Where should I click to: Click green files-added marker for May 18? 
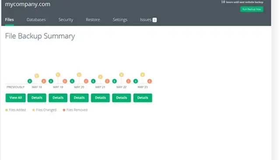click(30, 81)
